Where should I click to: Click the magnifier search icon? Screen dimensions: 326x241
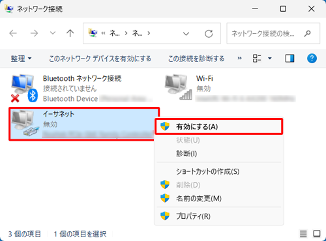tap(307, 33)
